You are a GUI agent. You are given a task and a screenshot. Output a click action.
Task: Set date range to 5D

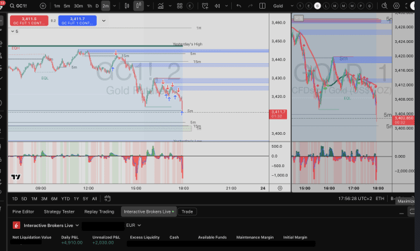(x=24, y=199)
